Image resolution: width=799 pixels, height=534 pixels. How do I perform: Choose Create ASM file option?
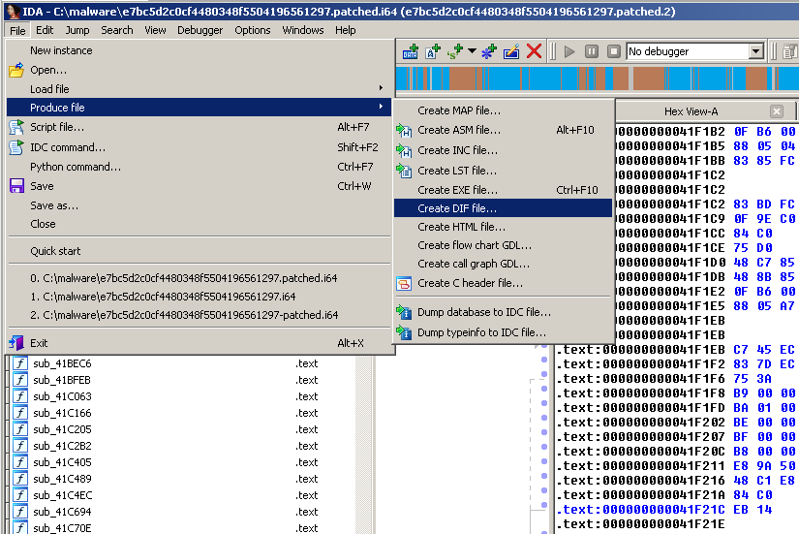coord(459,130)
